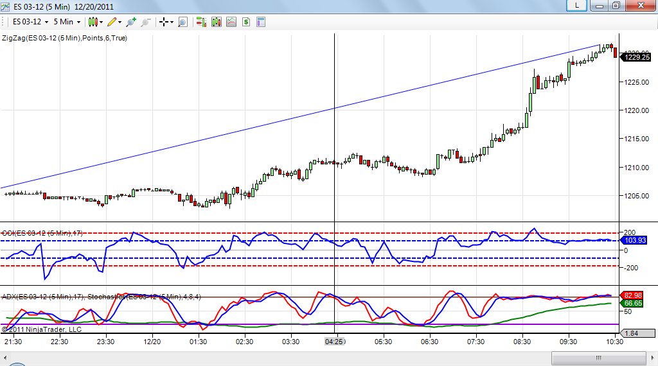Select the pencil draw tools icon

click(x=112, y=22)
